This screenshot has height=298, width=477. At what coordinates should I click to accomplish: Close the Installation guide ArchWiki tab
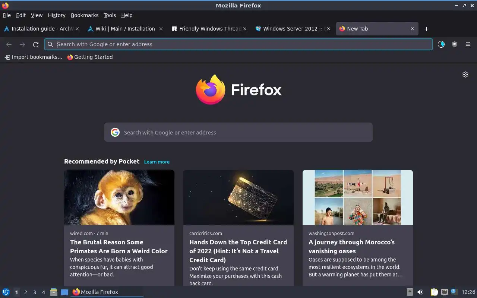[x=77, y=29]
